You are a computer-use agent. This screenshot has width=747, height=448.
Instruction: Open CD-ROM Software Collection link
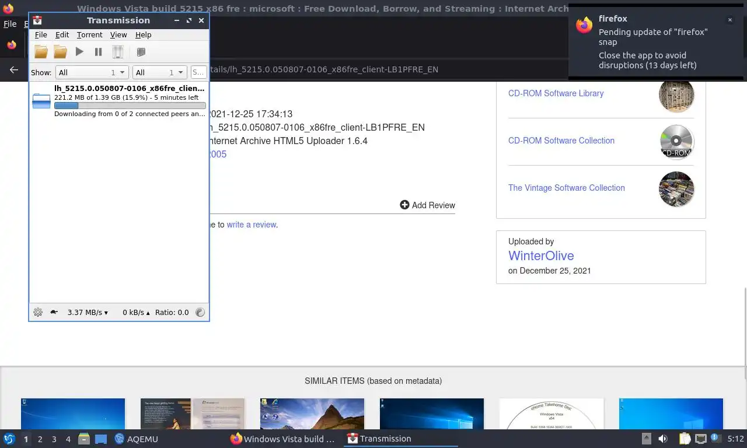(x=561, y=141)
